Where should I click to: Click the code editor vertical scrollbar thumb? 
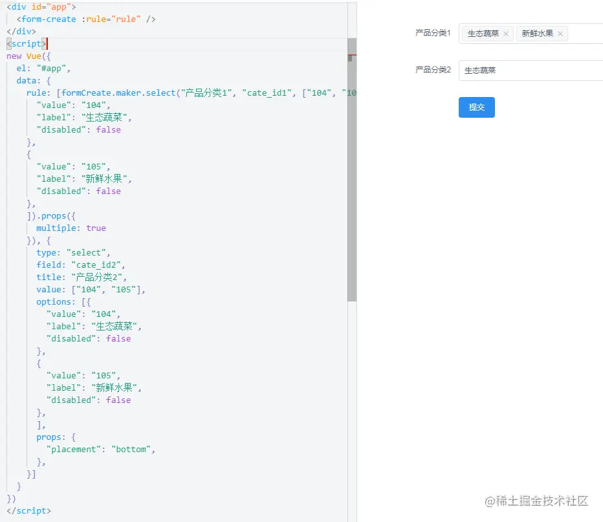(x=352, y=169)
